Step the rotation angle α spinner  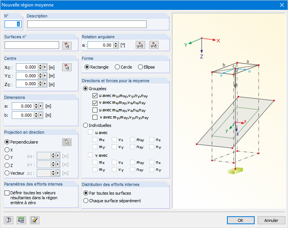click(x=116, y=45)
